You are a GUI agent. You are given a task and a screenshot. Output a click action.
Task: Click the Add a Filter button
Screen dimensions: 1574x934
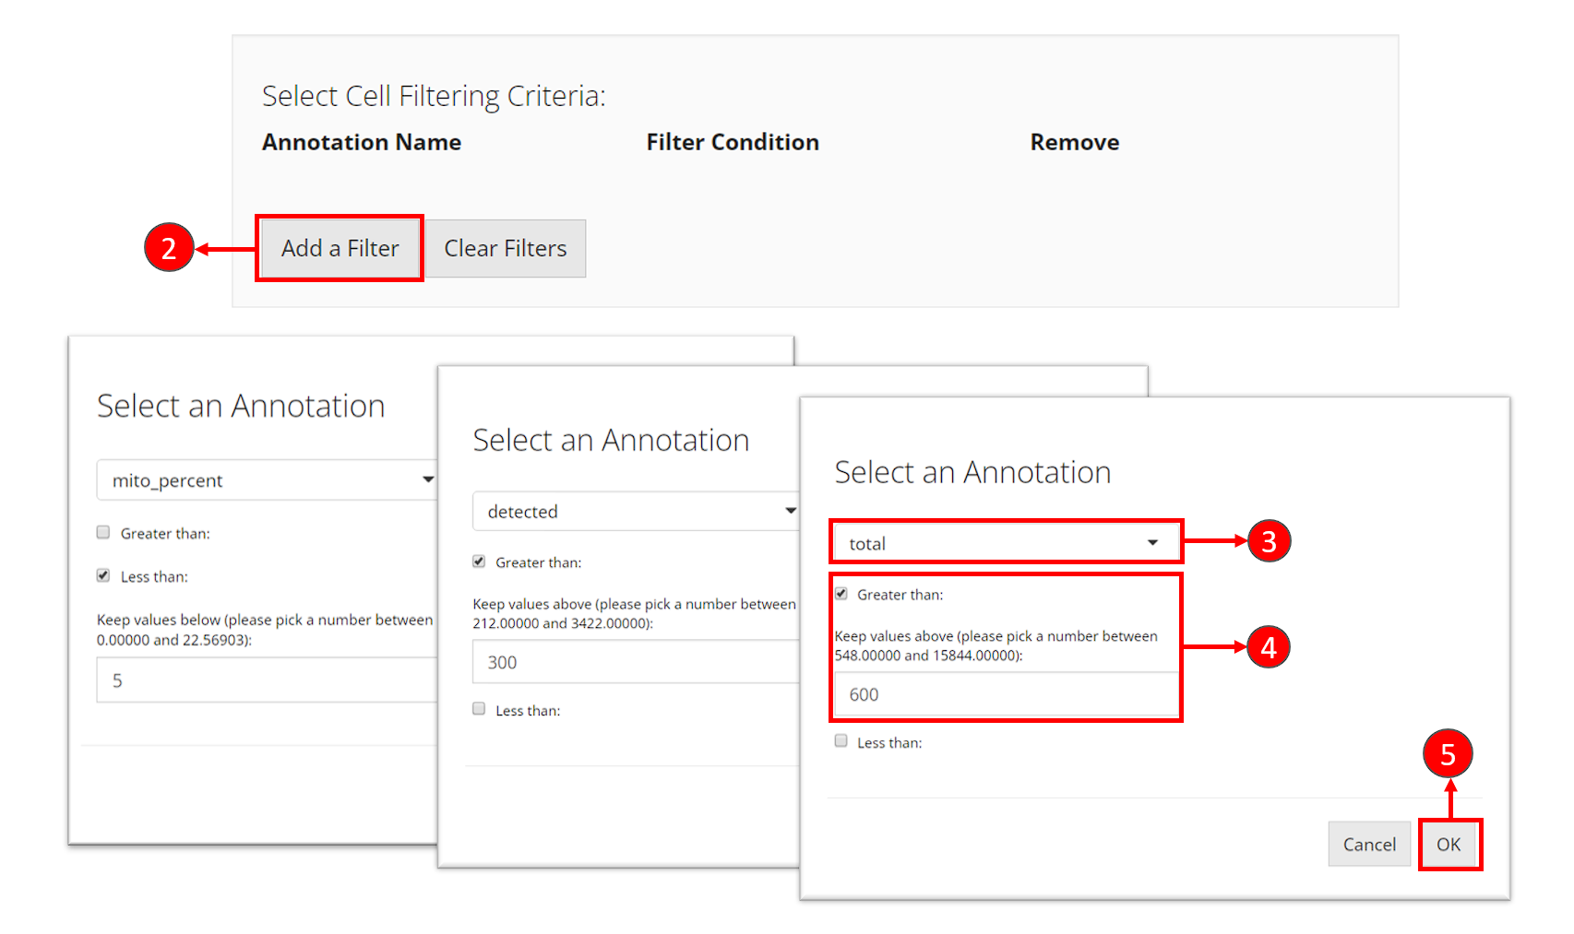[x=340, y=248]
